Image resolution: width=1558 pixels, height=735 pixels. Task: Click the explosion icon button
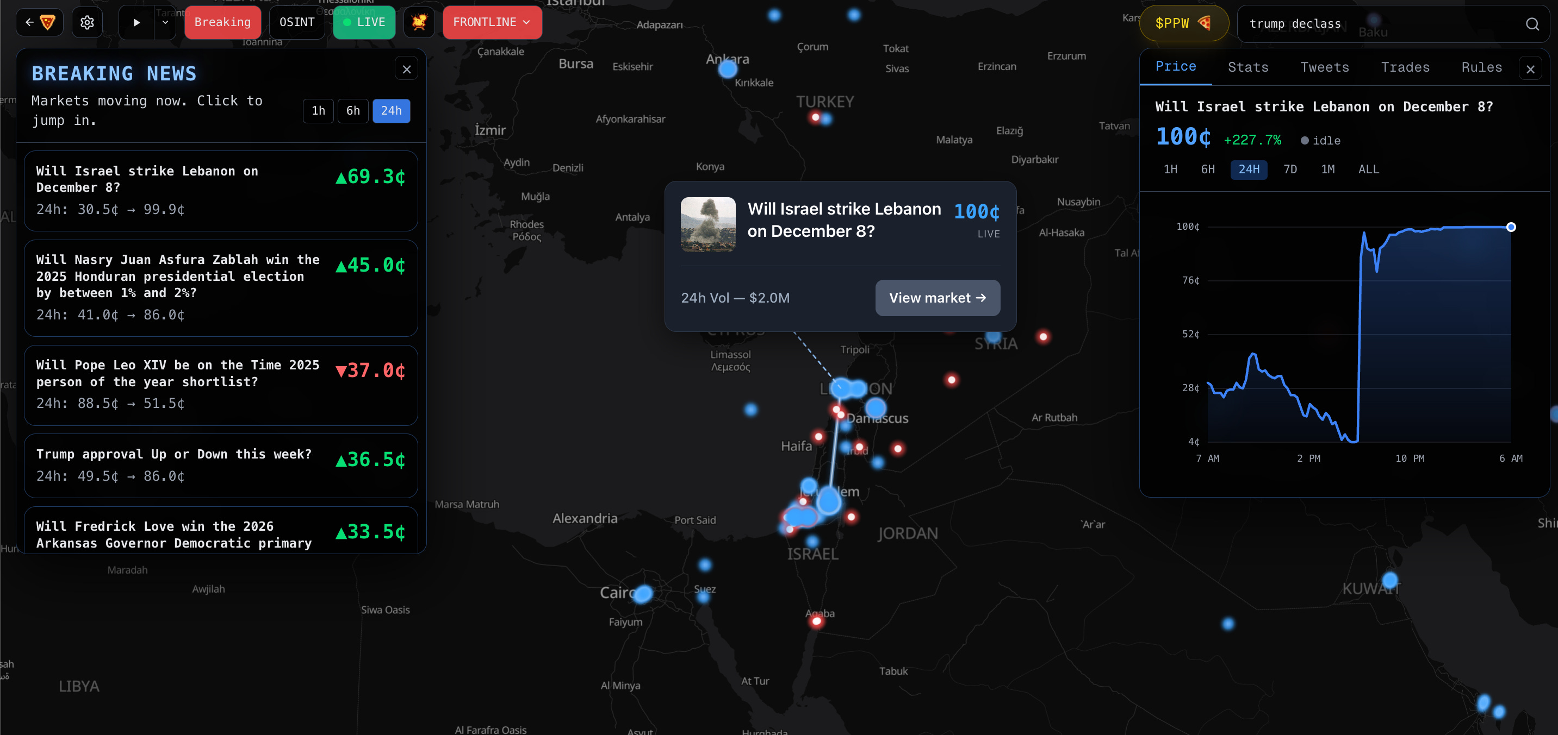click(419, 23)
